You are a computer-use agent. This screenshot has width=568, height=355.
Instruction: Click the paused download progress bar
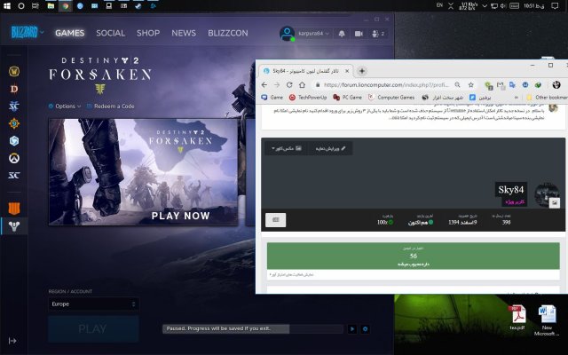point(253,329)
